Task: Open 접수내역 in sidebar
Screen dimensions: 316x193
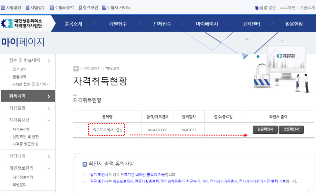Action: (19, 69)
